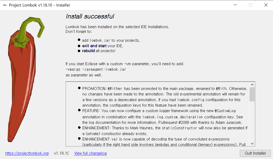Click the scrollbar down arrow in the changelog
Image resolution: width=273 pixels, height=159 pixels.
252,143
